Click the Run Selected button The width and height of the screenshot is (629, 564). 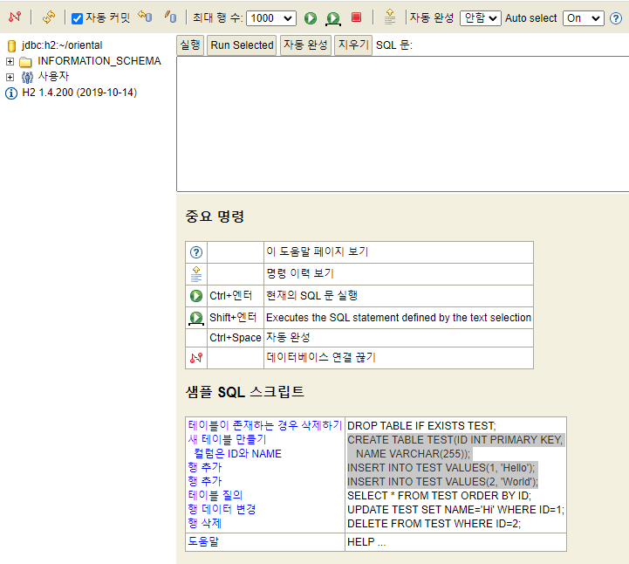coord(242,45)
